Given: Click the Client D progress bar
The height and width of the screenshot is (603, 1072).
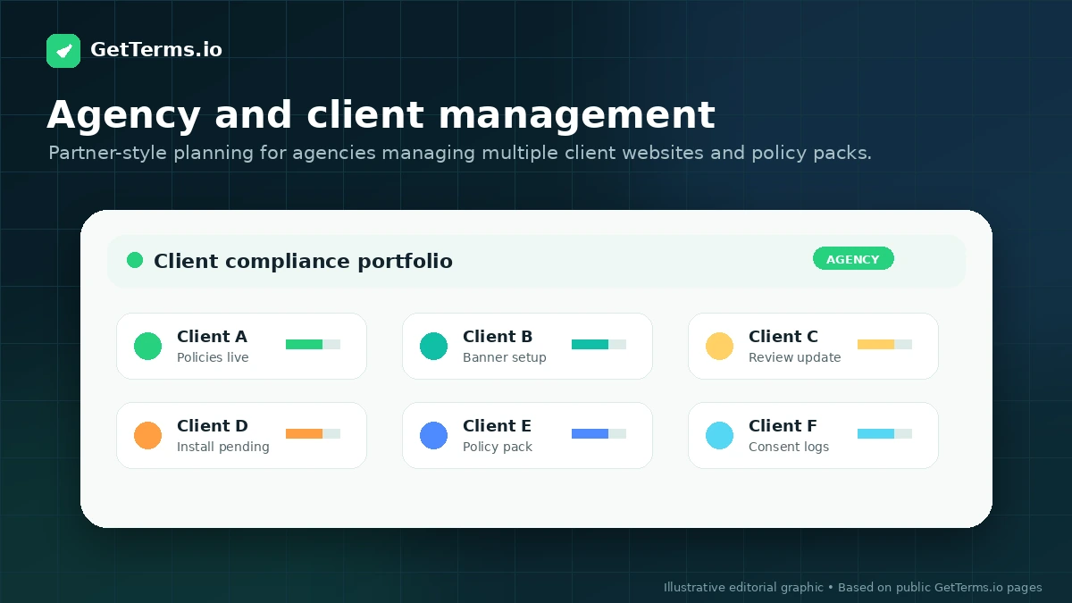Looking at the screenshot, I should (313, 433).
